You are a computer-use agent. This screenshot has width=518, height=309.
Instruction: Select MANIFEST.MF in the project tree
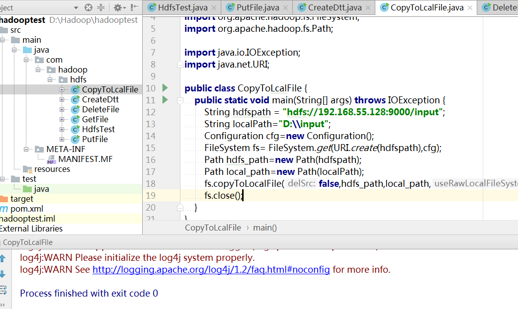click(x=86, y=159)
